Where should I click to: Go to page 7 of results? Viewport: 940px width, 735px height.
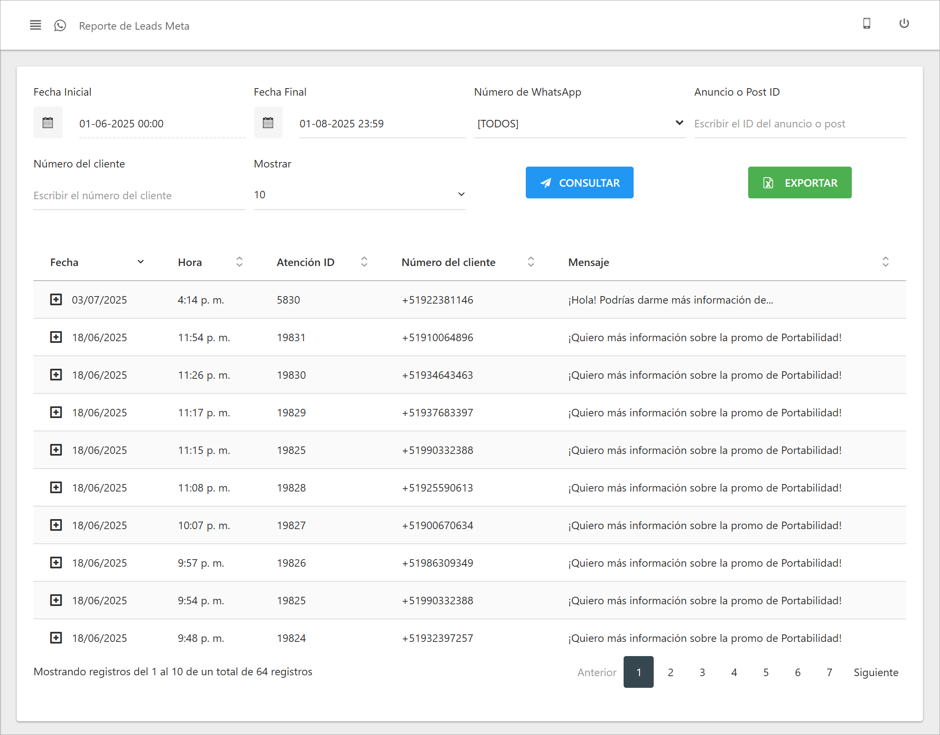[x=829, y=672]
